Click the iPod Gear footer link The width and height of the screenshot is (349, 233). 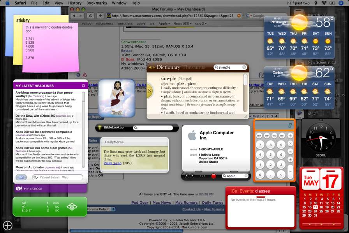[x=139, y=203]
